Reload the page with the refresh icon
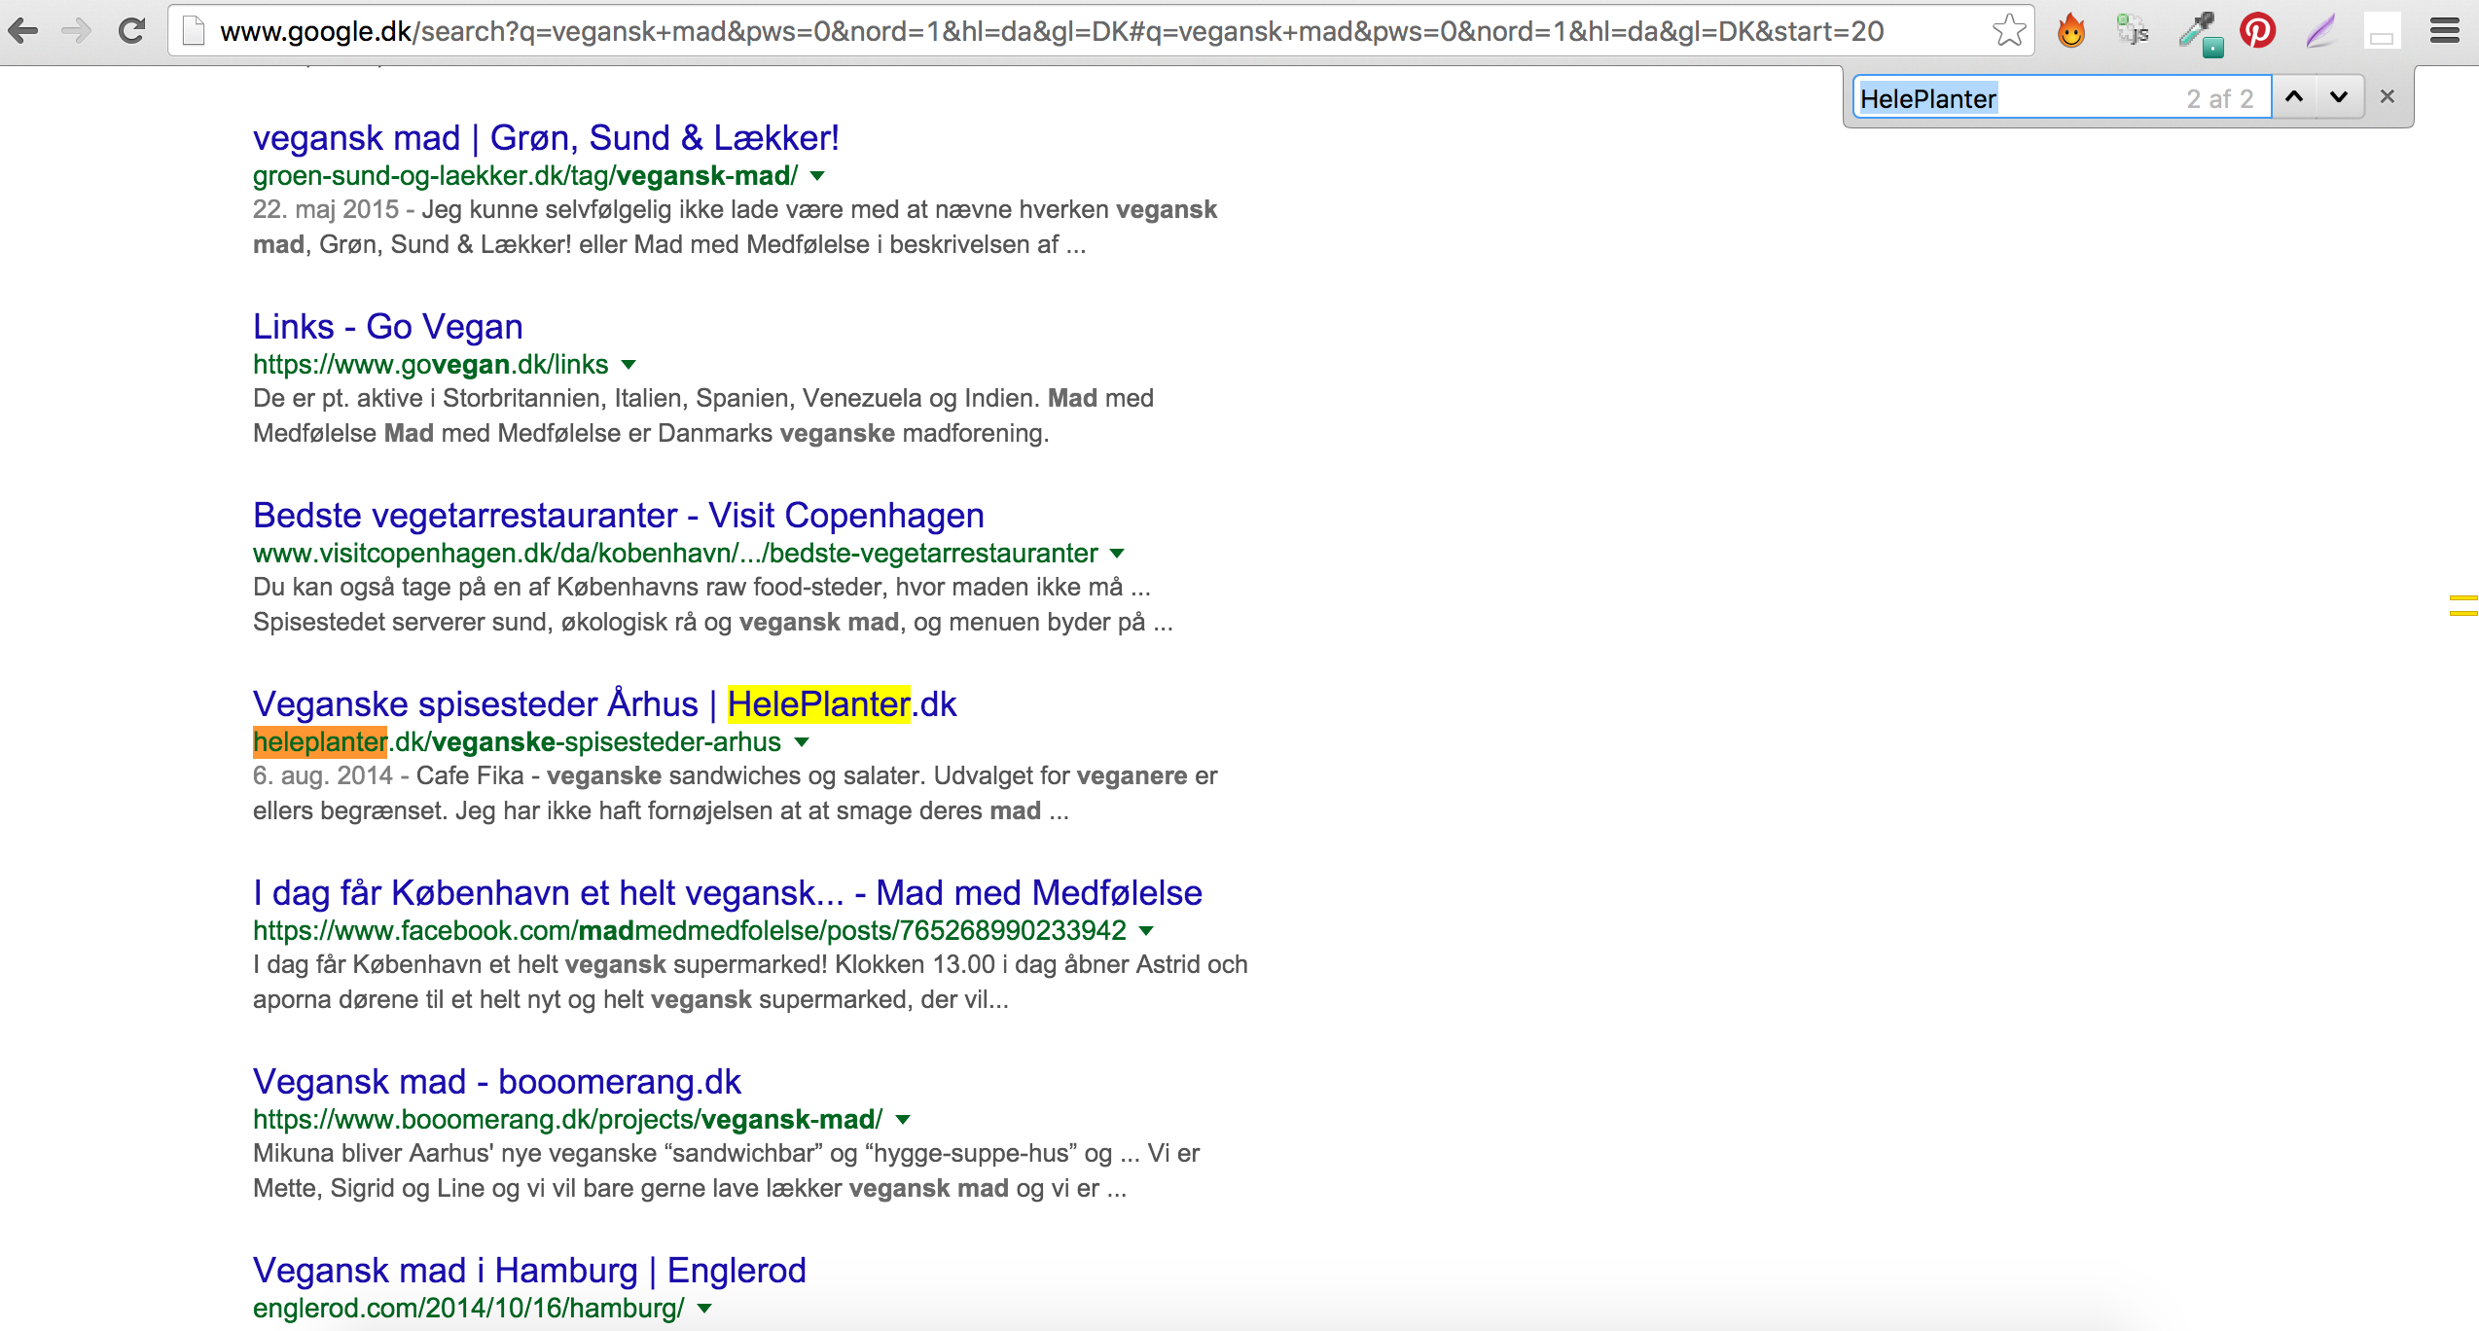Image resolution: width=2479 pixels, height=1331 pixels. 131,31
